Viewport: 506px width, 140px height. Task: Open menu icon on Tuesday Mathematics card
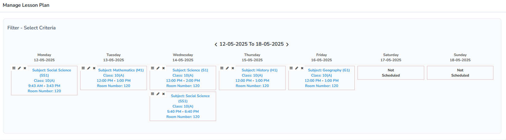pyautogui.click(x=83, y=68)
